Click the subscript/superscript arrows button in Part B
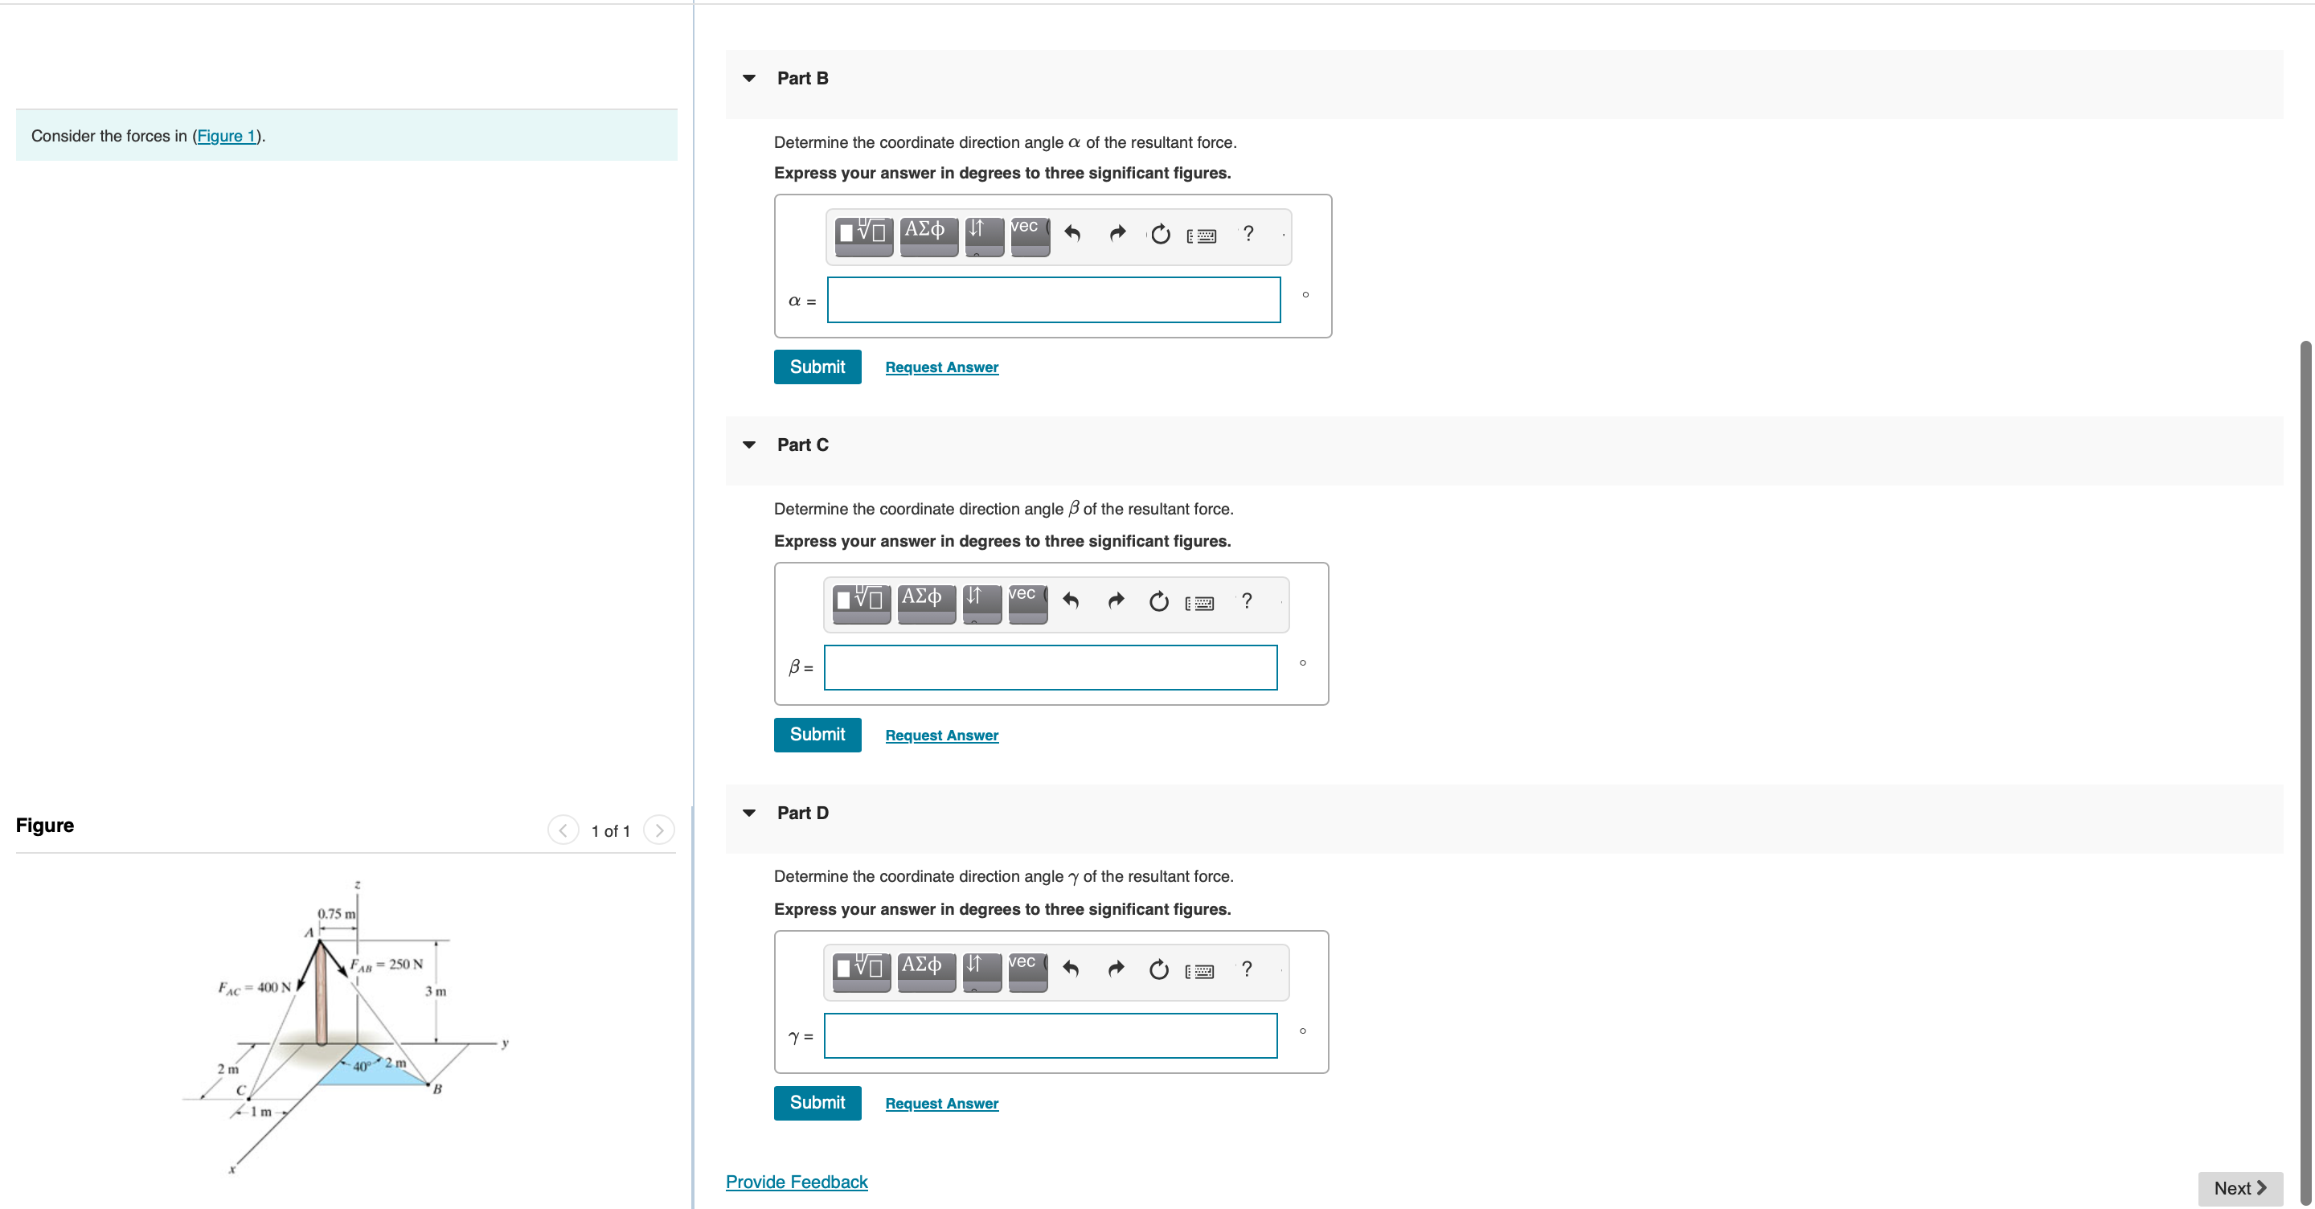The height and width of the screenshot is (1209, 2315). click(984, 235)
